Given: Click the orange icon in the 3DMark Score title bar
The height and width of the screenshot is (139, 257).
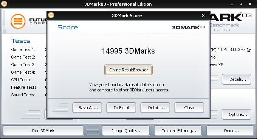Looking at the screenshot, I should (51, 15).
